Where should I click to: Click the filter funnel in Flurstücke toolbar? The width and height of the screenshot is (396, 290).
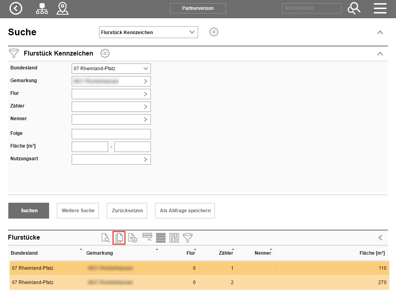coord(188,238)
